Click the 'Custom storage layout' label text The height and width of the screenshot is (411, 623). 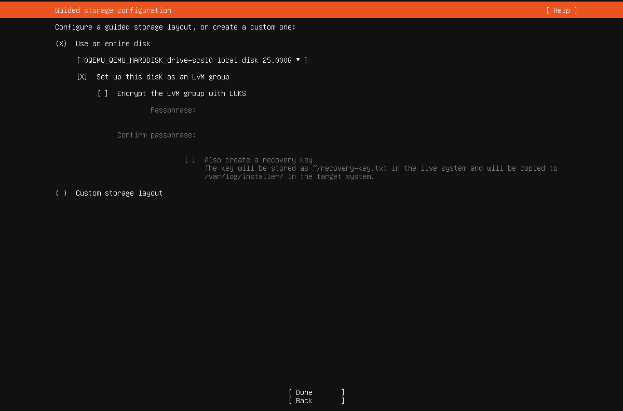click(x=119, y=193)
